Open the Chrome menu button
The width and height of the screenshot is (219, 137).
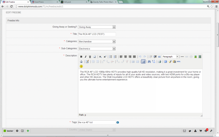tap(216, 6)
